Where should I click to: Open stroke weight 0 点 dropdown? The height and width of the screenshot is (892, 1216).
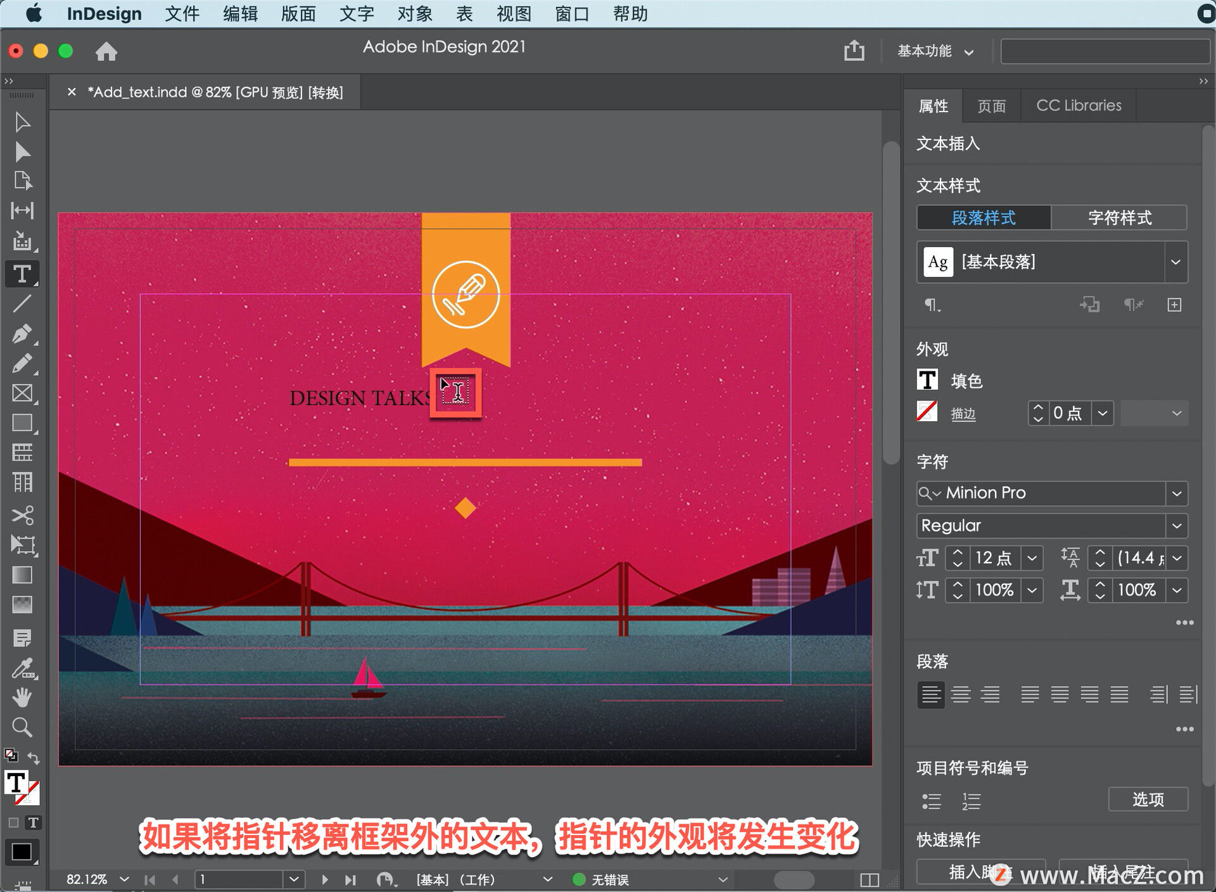coord(1103,413)
